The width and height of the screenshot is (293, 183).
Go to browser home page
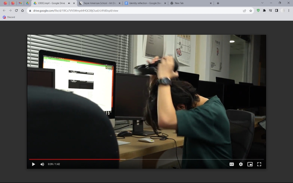22,10
